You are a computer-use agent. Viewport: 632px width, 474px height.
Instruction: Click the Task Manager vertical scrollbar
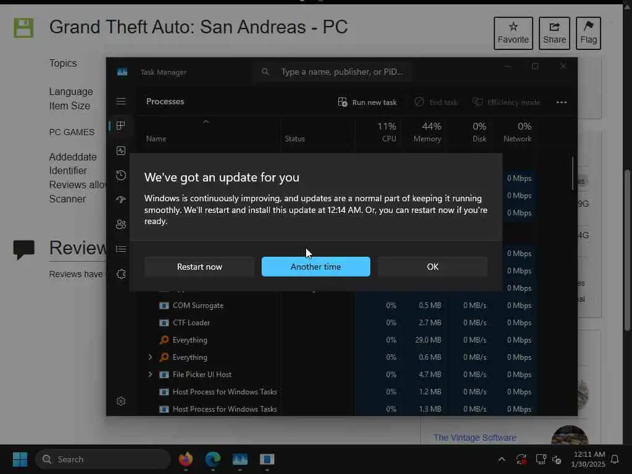[572, 173]
